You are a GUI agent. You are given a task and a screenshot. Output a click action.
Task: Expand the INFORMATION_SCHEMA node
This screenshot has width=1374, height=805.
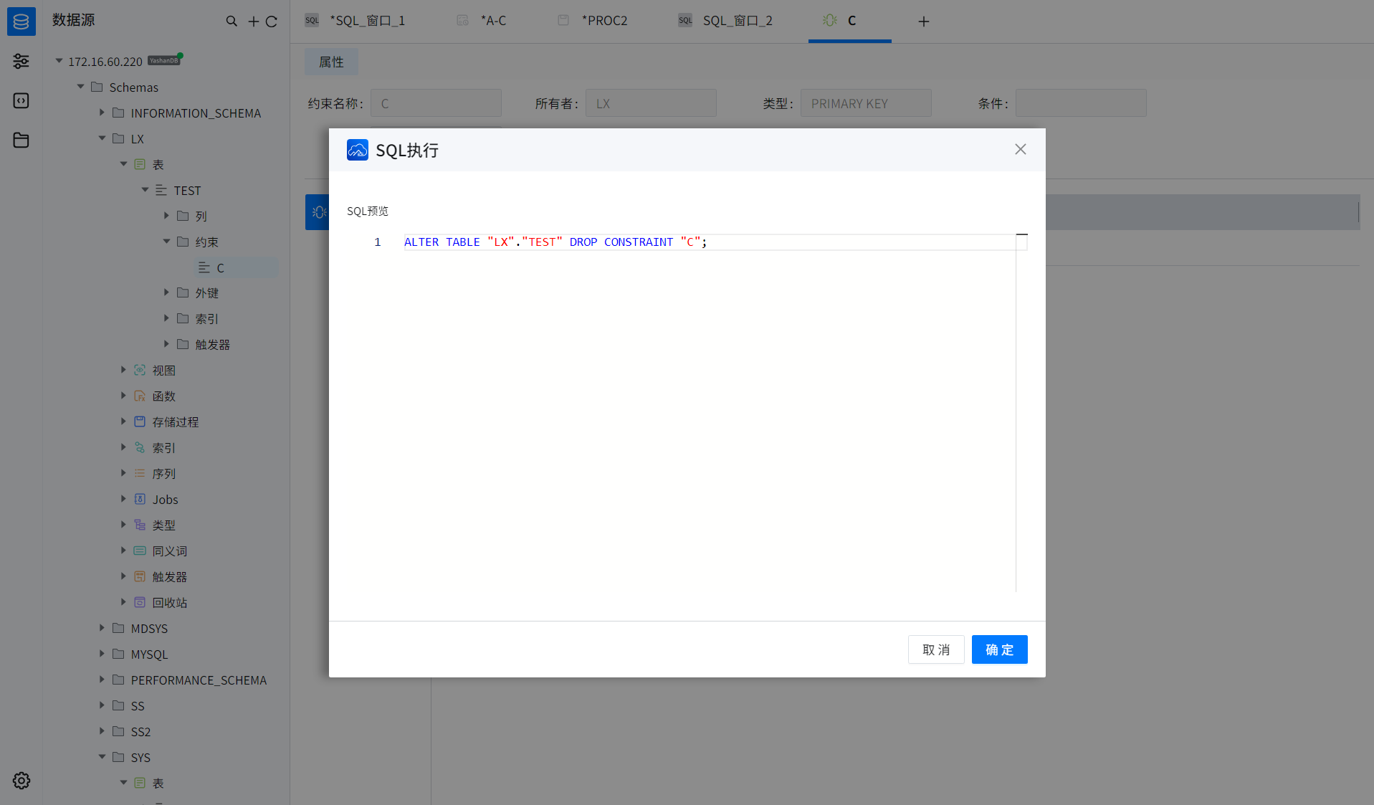pyautogui.click(x=102, y=113)
